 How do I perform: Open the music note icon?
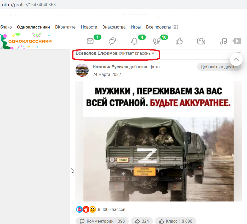coord(223,41)
